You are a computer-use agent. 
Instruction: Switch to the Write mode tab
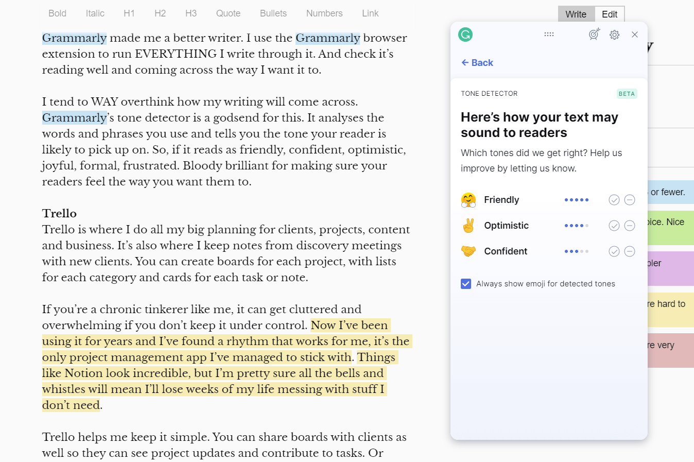pos(576,14)
